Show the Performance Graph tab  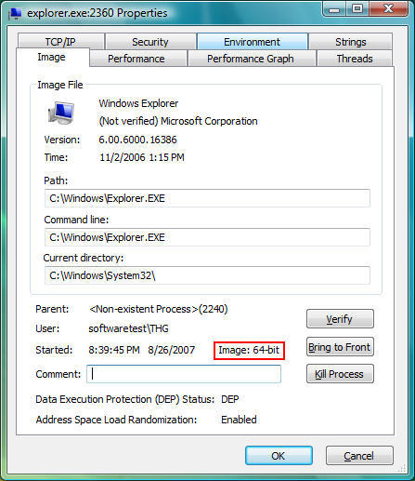coord(252,59)
